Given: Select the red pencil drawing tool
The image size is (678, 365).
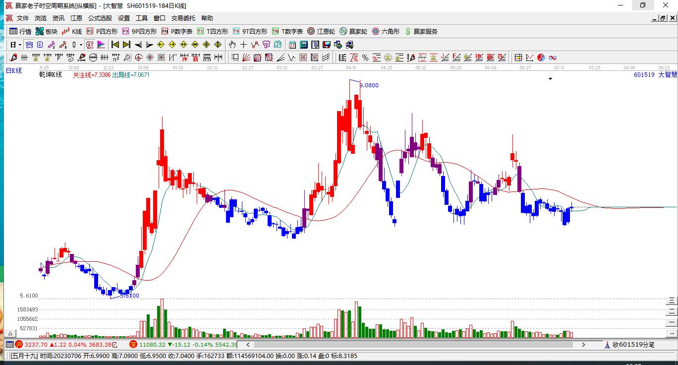Looking at the screenshot, I should [x=13, y=58].
